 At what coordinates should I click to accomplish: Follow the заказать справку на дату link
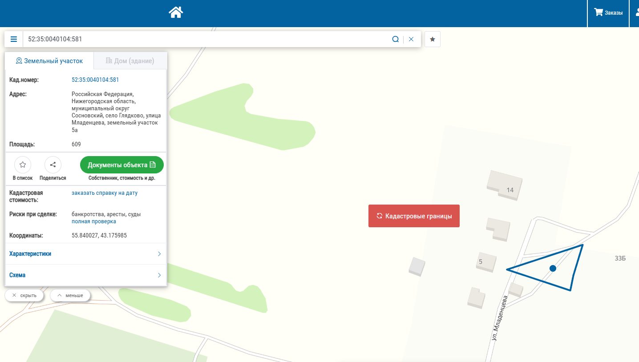point(105,193)
